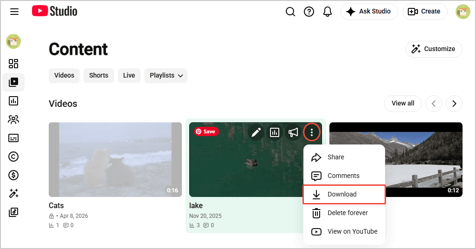Open Subtitles from the sidebar
Viewport: 476px width, 249px height.
13,138
